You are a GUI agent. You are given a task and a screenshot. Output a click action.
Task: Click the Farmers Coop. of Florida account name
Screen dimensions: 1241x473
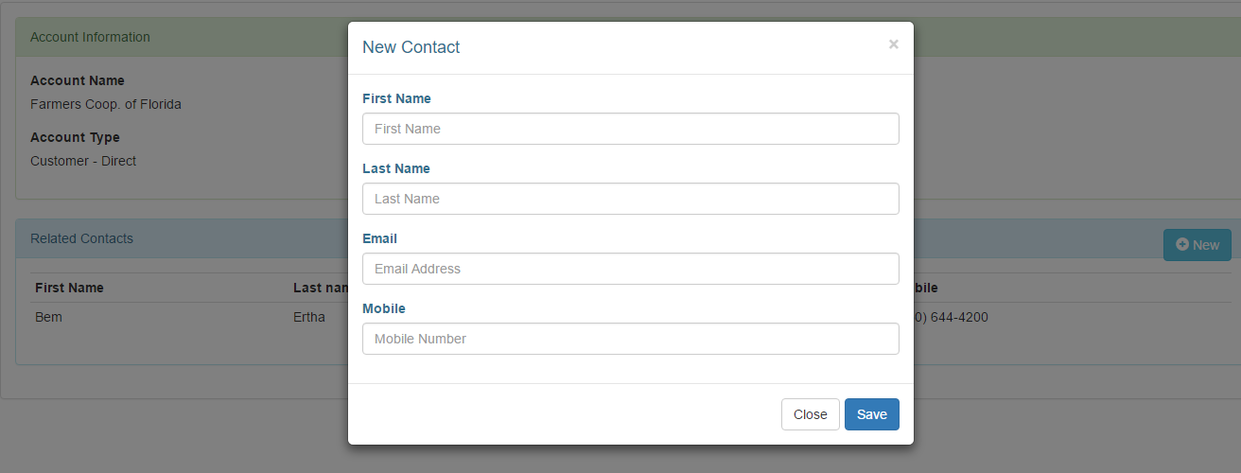point(106,104)
